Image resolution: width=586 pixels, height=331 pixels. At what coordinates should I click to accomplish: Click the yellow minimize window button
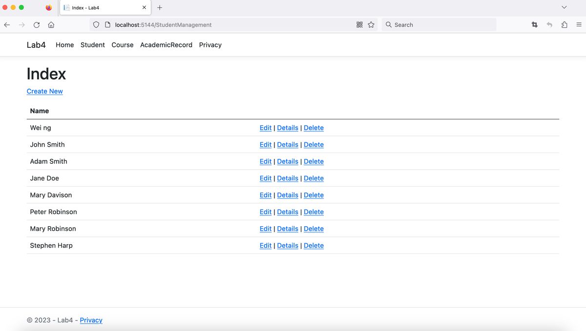pyautogui.click(x=13, y=8)
